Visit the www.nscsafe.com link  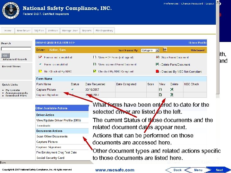pyautogui.click(x=115, y=170)
